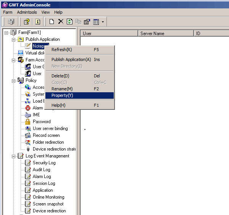The height and width of the screenshot is (215, 229).
Task: Collapse the Log Event Management node
Action: point(13,156)
